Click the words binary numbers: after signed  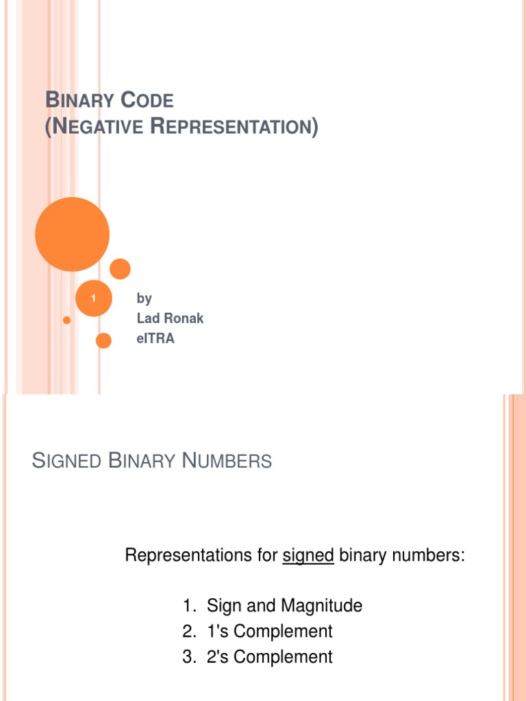[401, 556]
